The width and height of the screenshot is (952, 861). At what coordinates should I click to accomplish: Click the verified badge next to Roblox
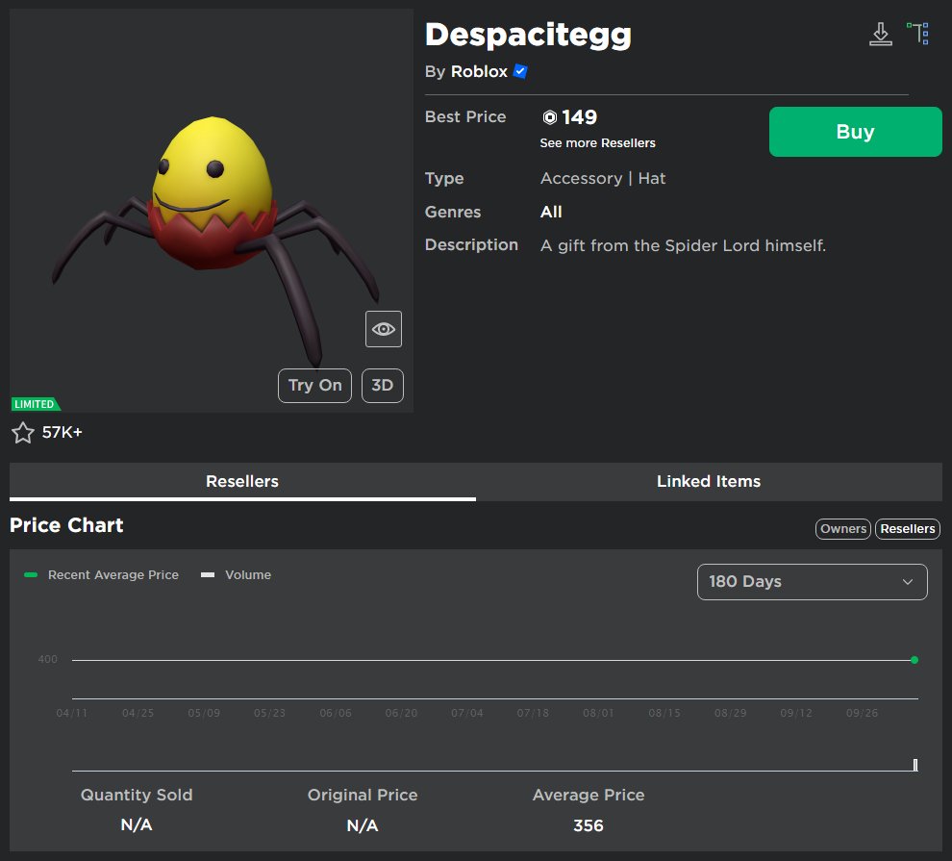click(x=519, y=71)
